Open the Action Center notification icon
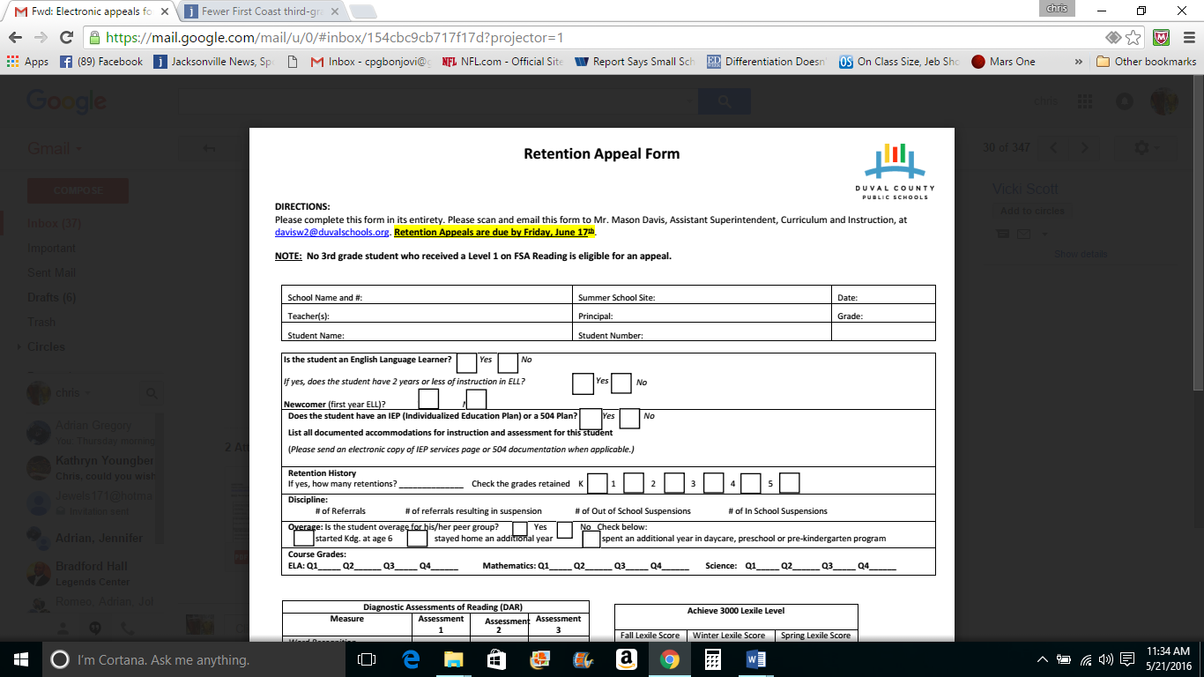1204x677 pixels. [x=1127, y=659]
